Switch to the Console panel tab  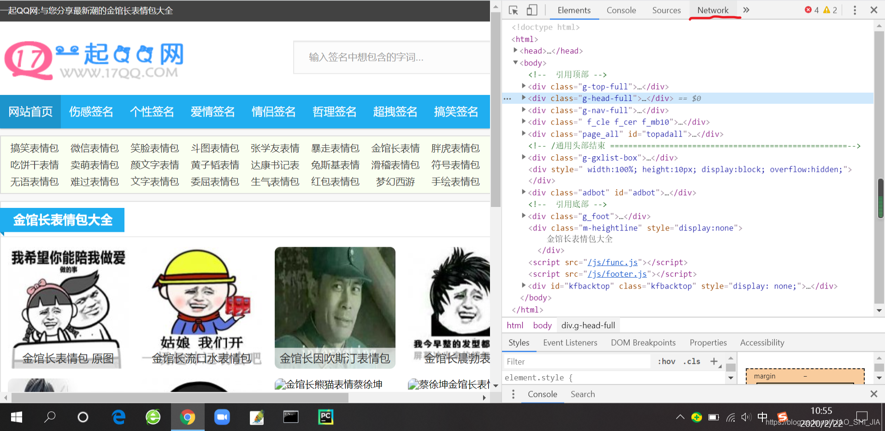620,10
